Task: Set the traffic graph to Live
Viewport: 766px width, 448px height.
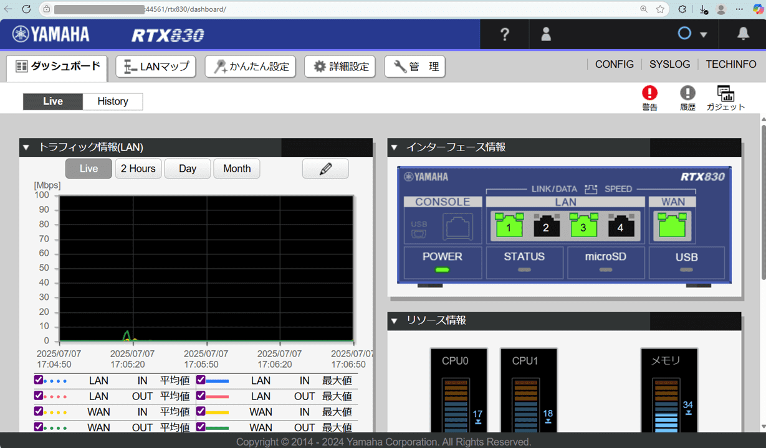Action: [89, 169]
